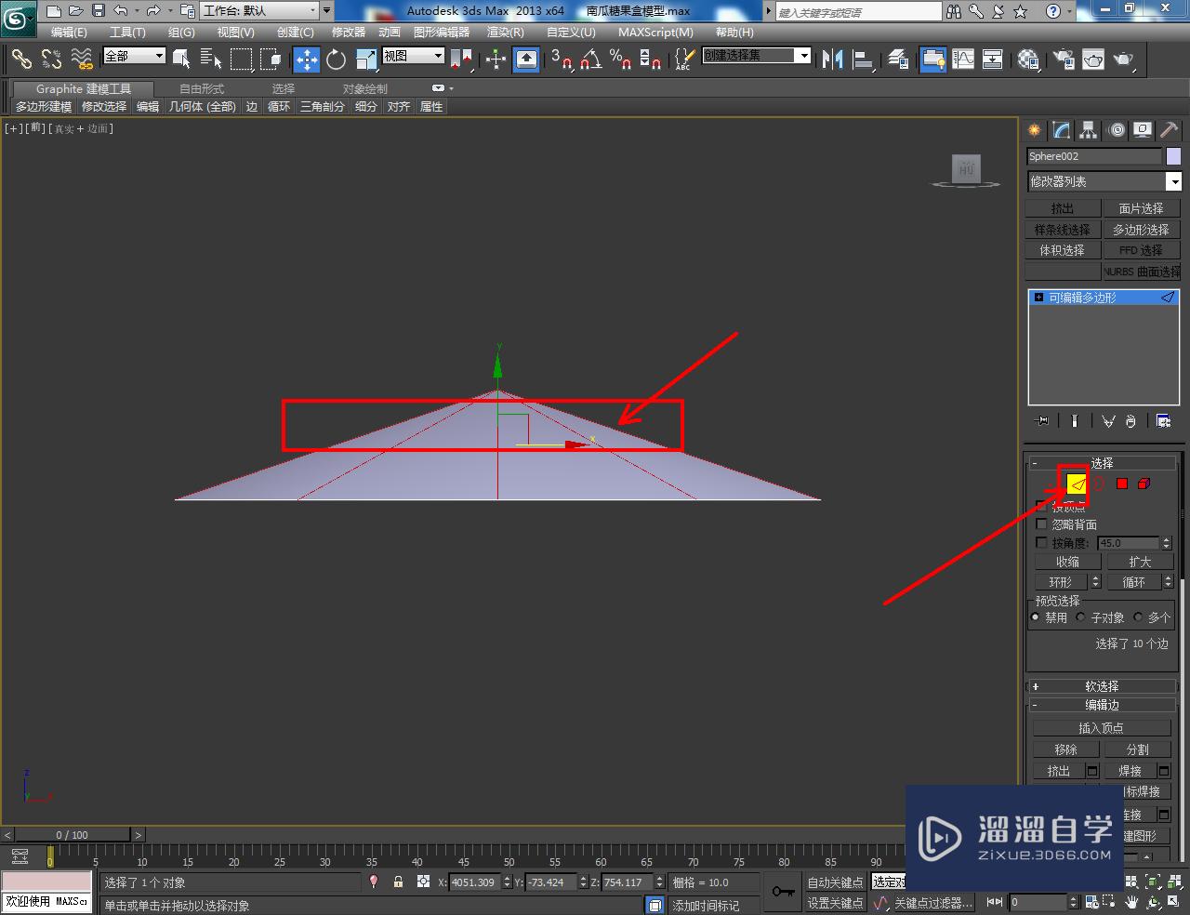
Task: Open workspace 工作台 dropdown
Action: pyautogui.click(x=259, y=11)
